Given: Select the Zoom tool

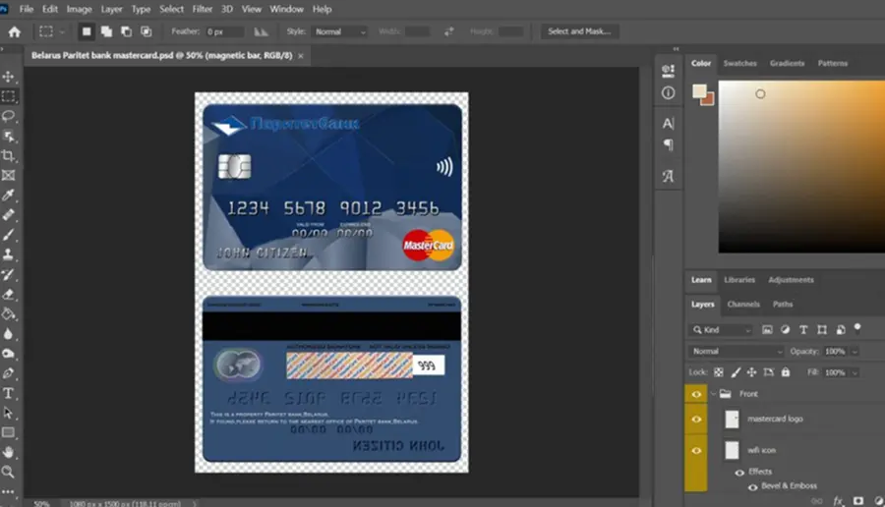Looking at the screenshot, I should (x=9, y=472).
